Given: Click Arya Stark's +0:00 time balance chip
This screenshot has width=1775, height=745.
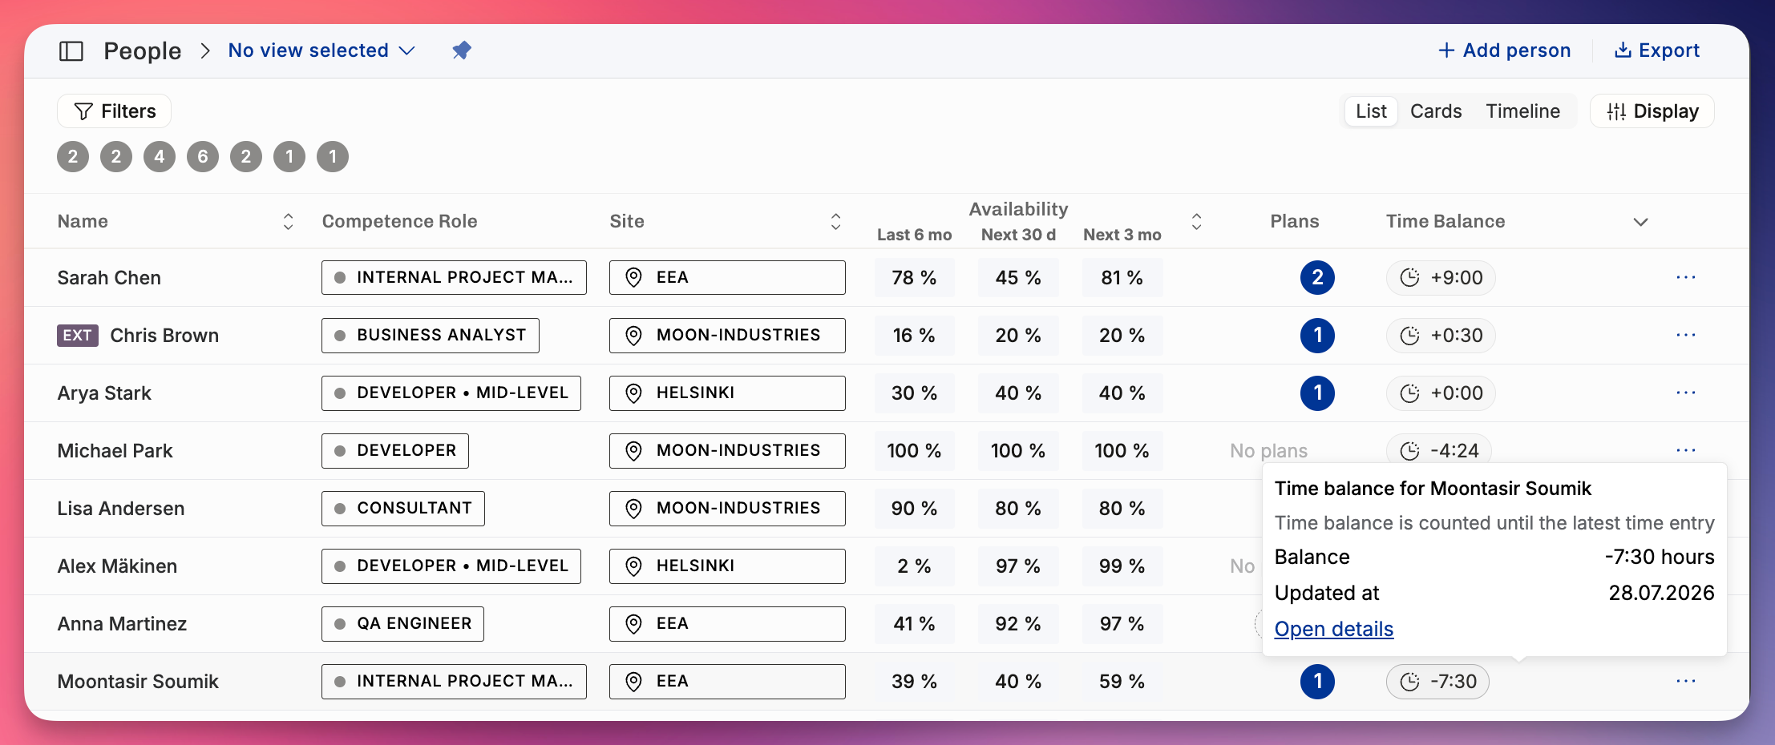Looking at the screenshot, I should (x=1441, y=393).
